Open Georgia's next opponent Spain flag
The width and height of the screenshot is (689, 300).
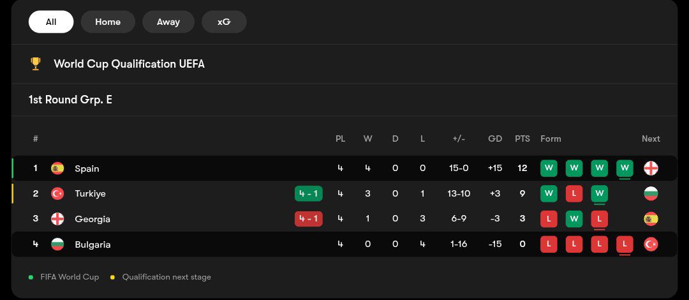(651, 219)
